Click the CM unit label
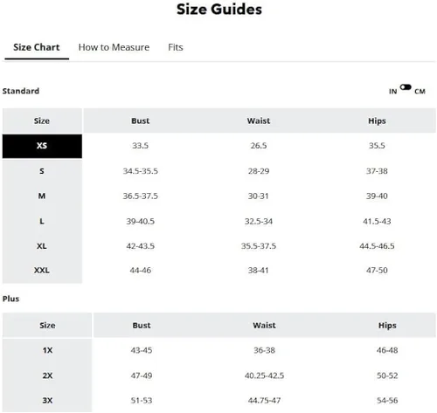This screenshot has height=413, width=437. pyautogui.click(x=420, y=92)
